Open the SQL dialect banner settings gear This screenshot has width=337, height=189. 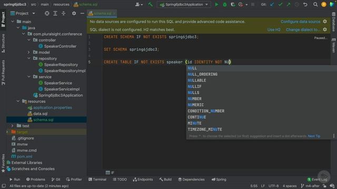point(325,29)
